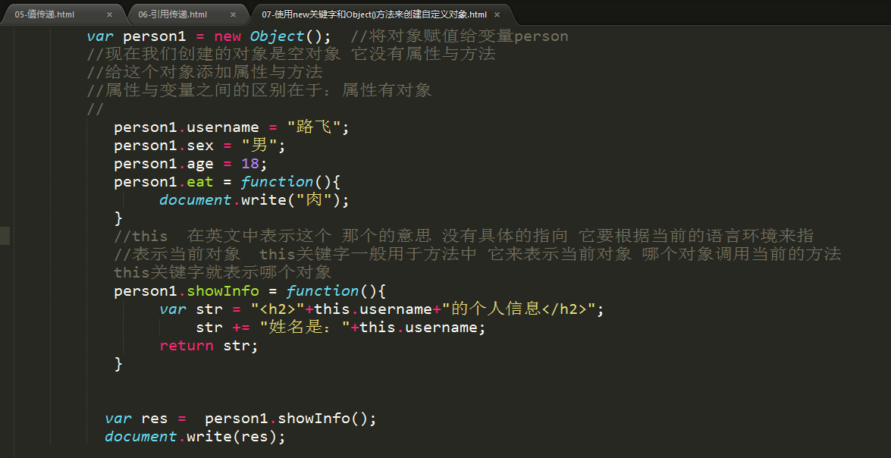The image size is (891, 458).
Task: Click document.write("肉") statement
Action: click(x=253, y=200)
